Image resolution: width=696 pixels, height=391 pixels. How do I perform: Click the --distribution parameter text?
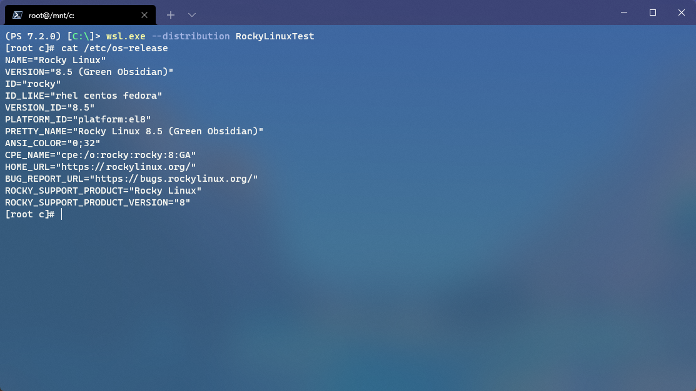click(191, 36)
